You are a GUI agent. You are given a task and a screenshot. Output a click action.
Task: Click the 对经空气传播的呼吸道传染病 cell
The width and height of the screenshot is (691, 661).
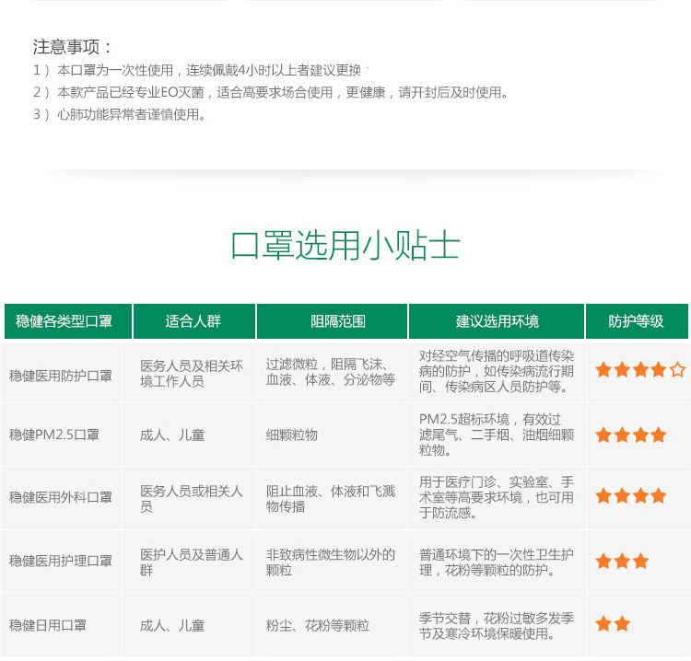coord(497,371)
